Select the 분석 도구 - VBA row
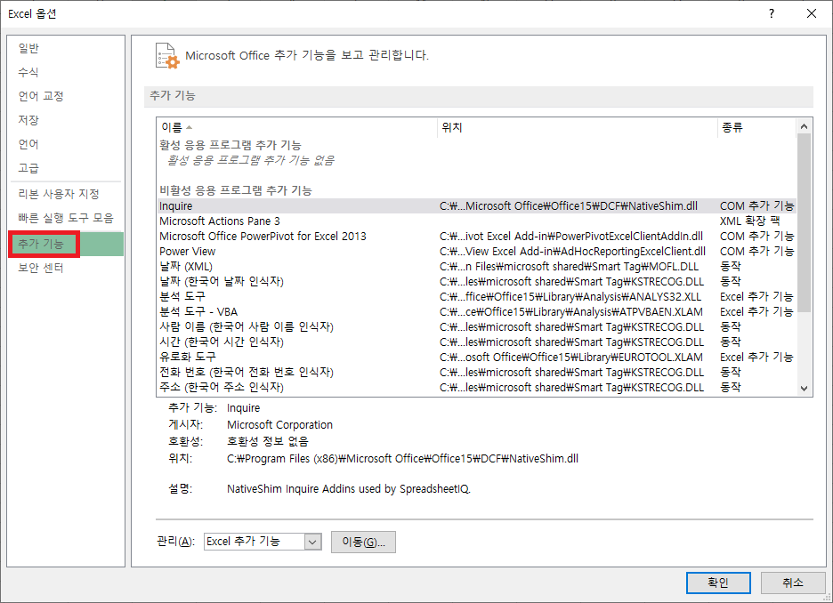Viewport: 833px width, 603px height. pyautogui.click(x=476, y=311)
